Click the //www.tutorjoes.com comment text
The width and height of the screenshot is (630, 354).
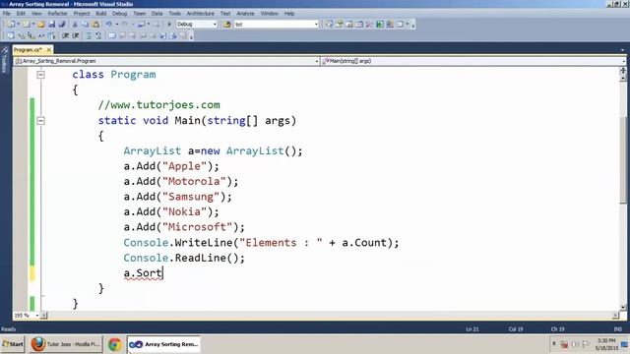tap(159, 105)
